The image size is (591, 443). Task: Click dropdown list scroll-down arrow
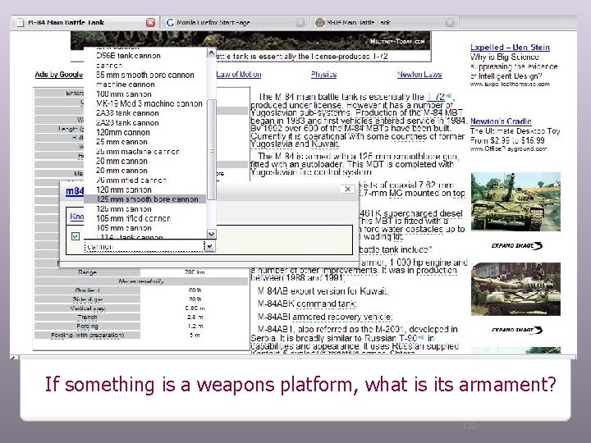click(211, 234)
